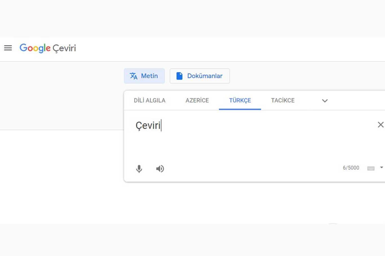Start voice input with the microphone
385x256 pixels.
pyautogui.click(x=139, y=169)
